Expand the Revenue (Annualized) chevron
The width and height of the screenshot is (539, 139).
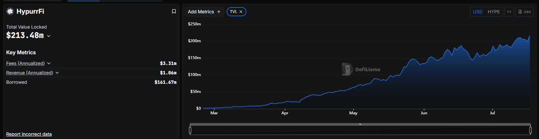tap(57, 73)
